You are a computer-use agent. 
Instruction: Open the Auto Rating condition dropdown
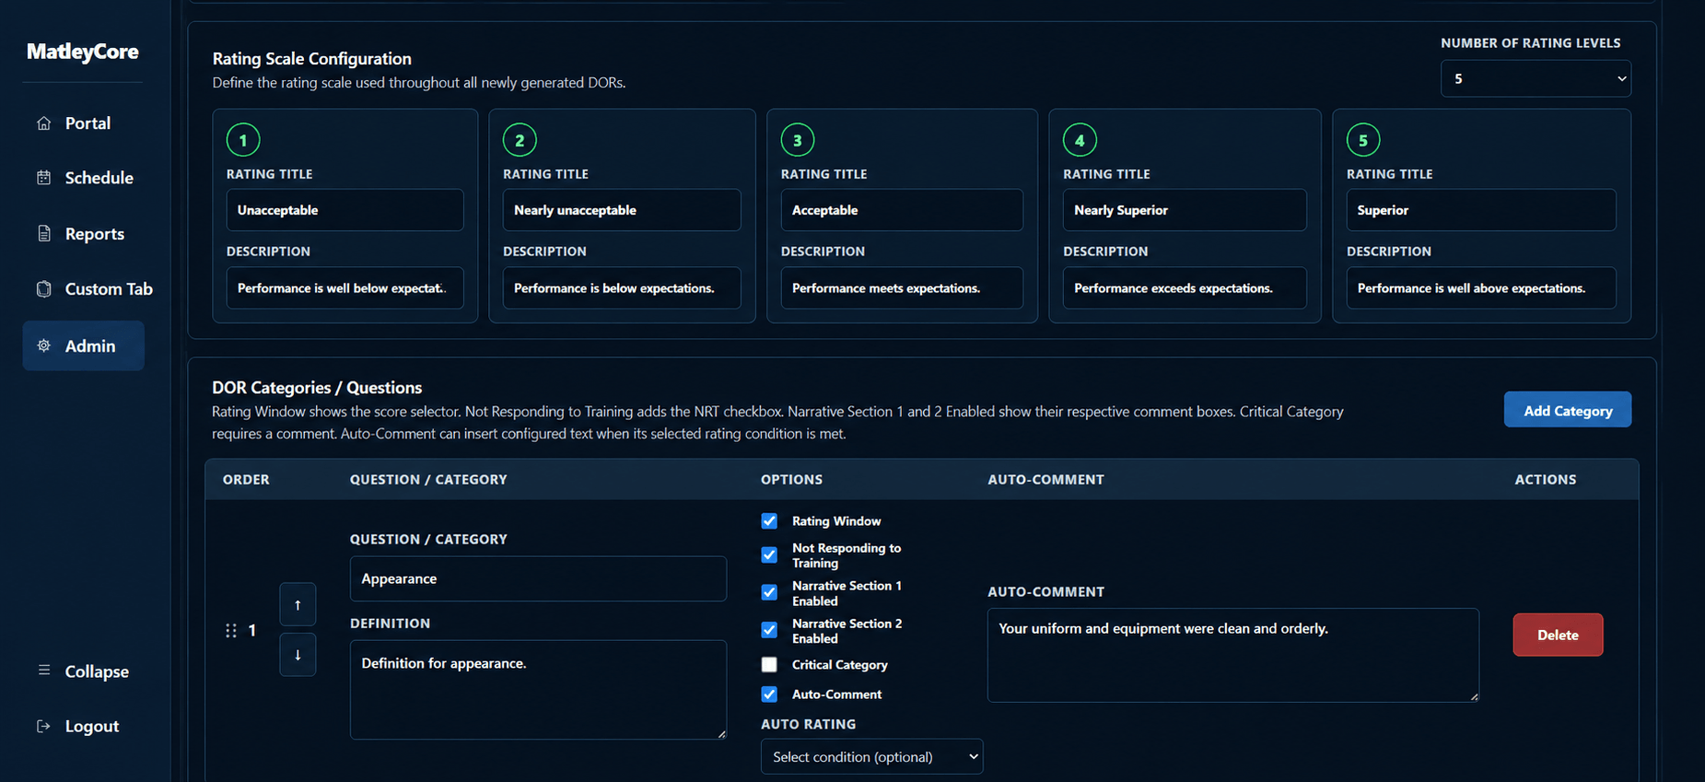coord(871,757)
